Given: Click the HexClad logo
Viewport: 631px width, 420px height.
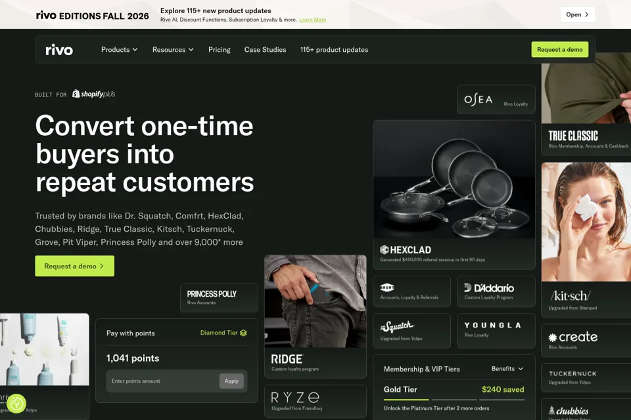Looking at the screenshot, I should pos(406,250).
